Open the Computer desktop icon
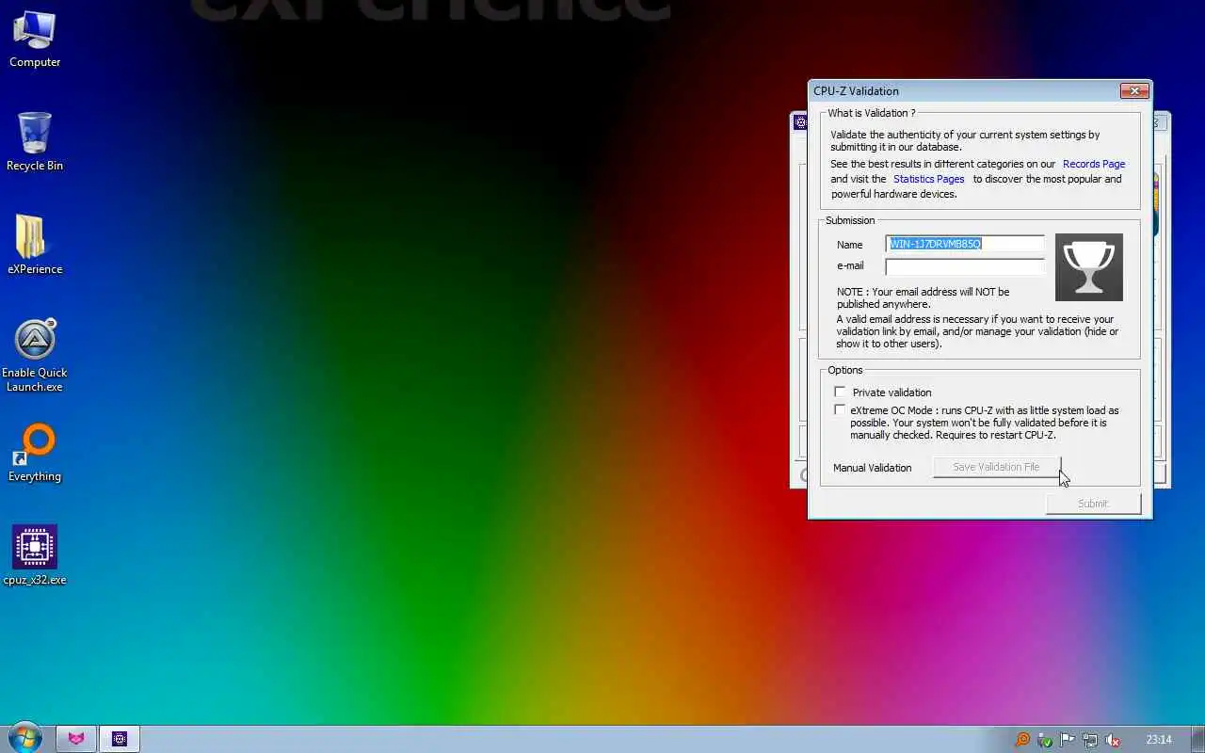 pyautogui.click(x=35, y=40)
